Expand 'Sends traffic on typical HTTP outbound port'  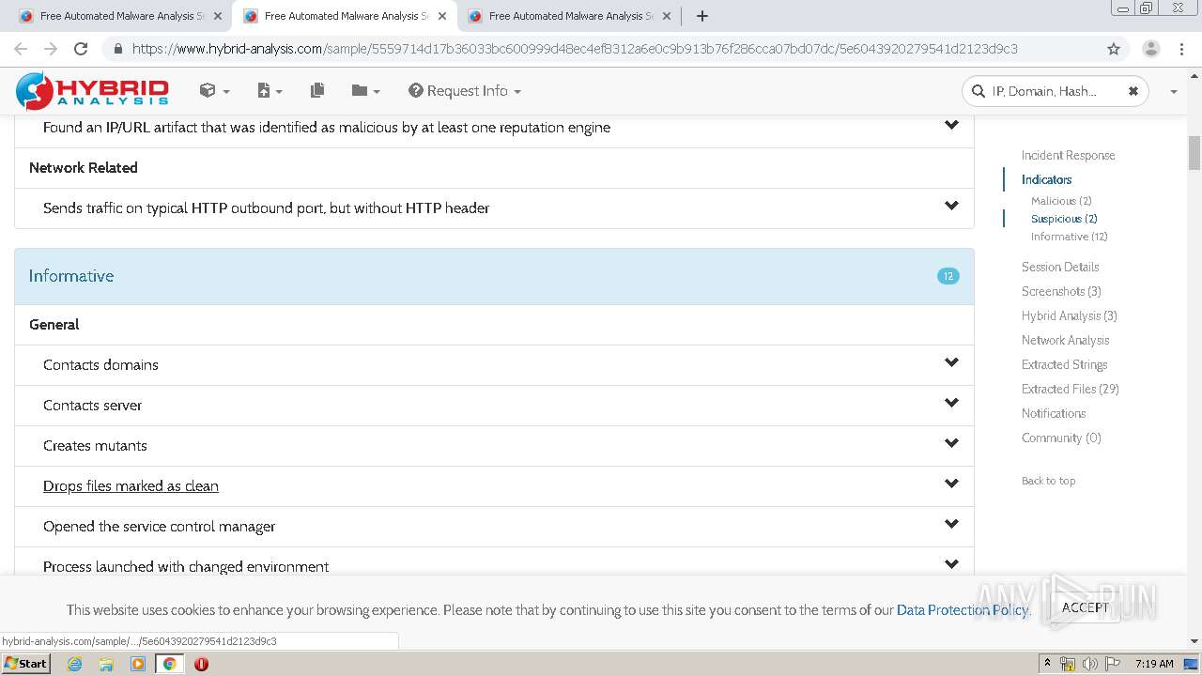(x=951, y=207)
